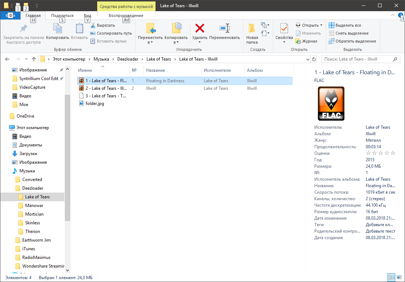Go up one folder level arrow
Viewport: 405px width, 282px height.
(x=33, y=59)
